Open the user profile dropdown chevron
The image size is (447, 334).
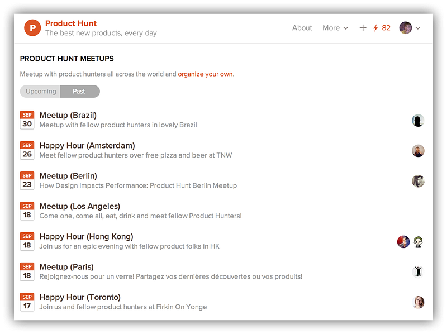point(418,28)
